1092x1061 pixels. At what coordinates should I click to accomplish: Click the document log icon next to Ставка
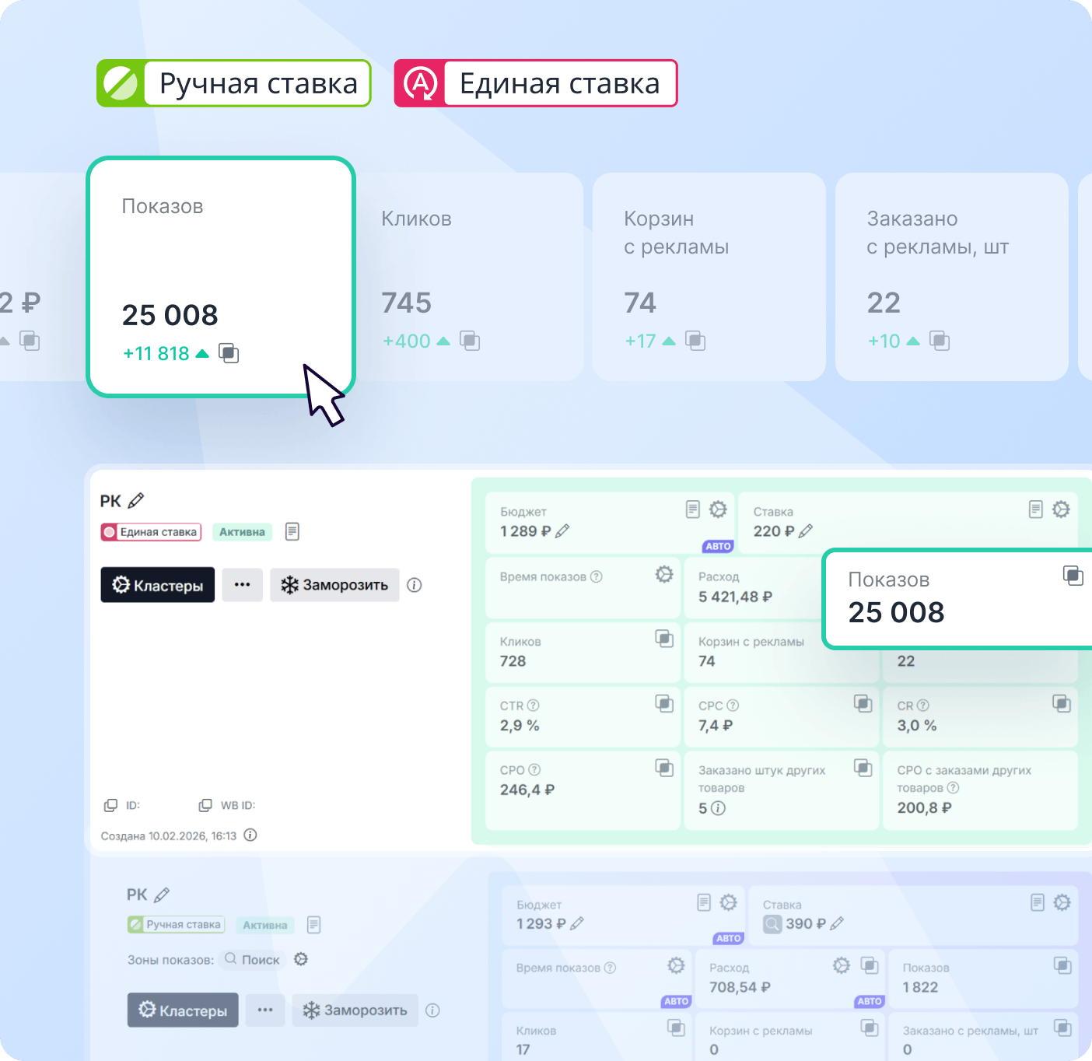click(1035, 510)
